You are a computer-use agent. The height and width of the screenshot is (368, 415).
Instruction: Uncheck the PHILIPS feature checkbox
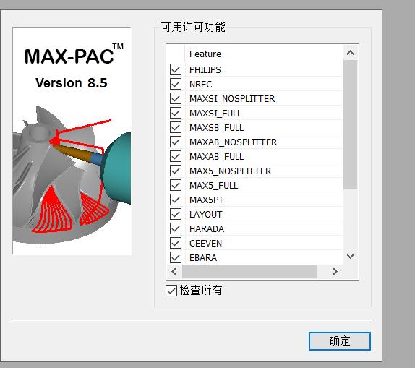point(176,69)
